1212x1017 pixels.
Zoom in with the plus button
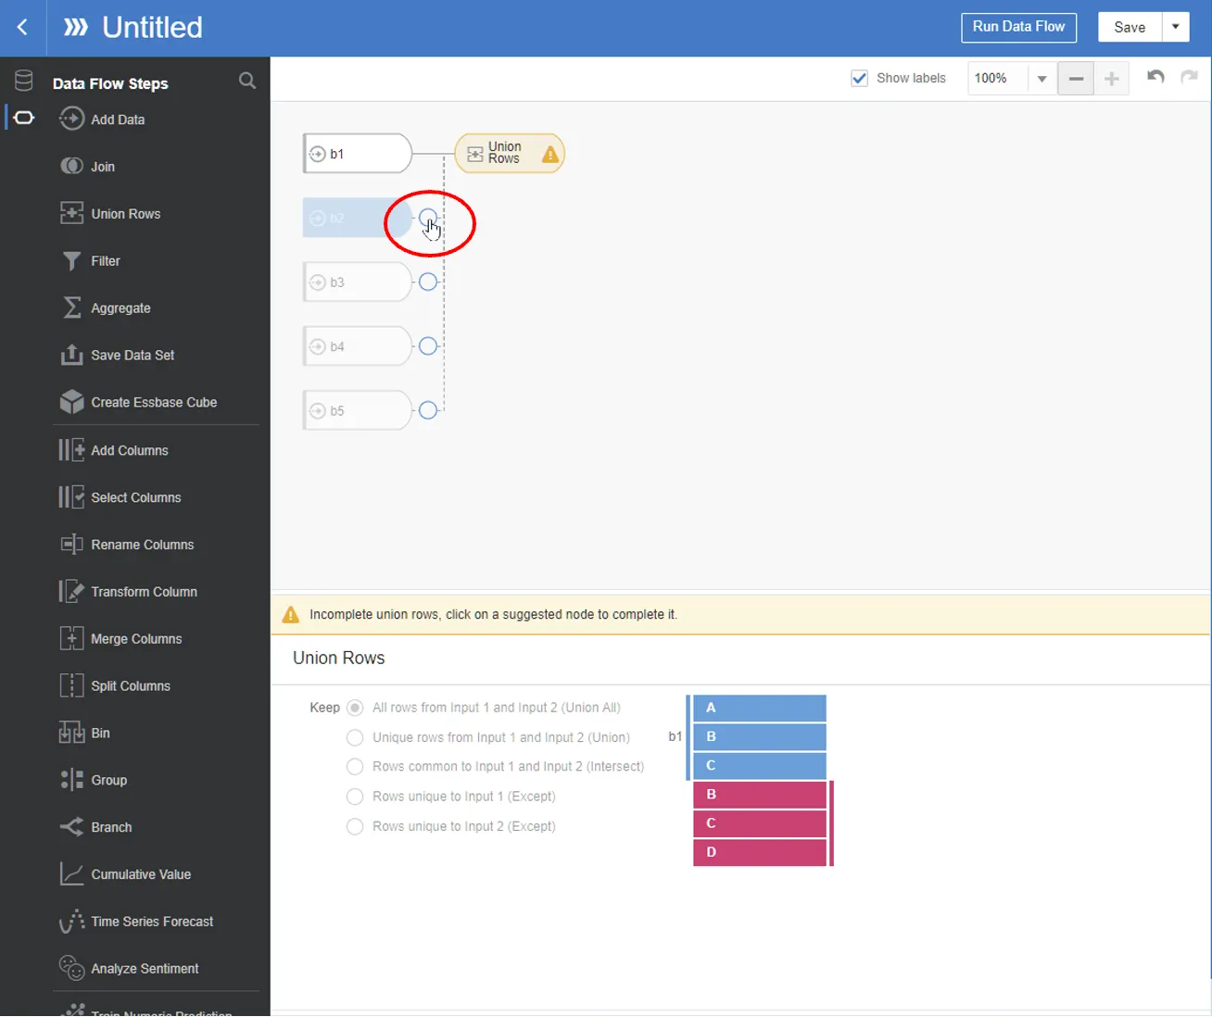[x=1112, y=79]
